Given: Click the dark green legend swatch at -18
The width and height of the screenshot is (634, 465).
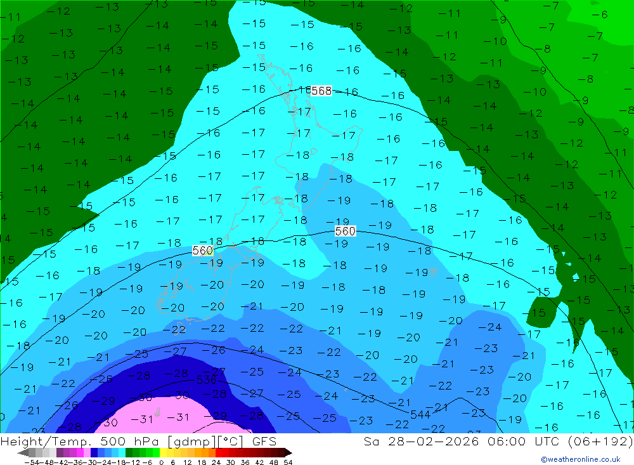Looking at the screenshot, I should (129, 452).
